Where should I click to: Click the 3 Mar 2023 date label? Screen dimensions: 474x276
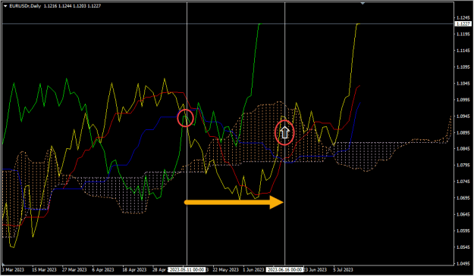pos(13,270)
